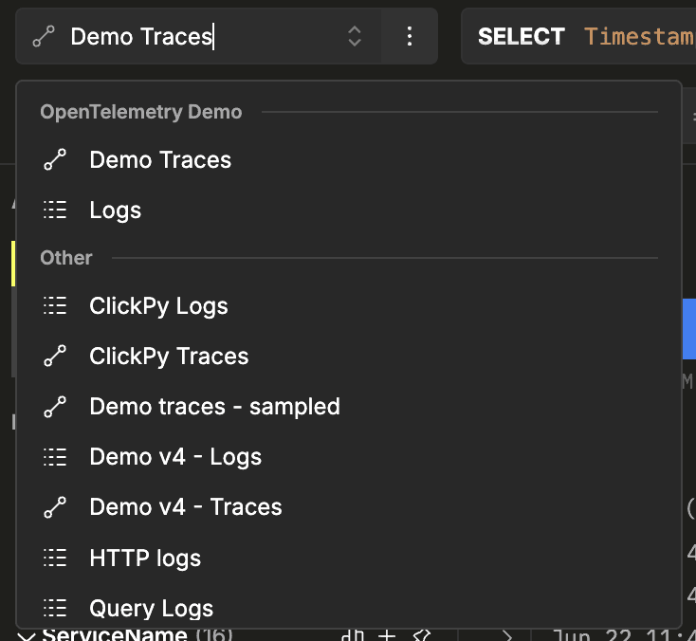Viewport: 696px width, 641px height.
Task: Click the list icon beside ClickPy Logs
Action: coord(55,306)
